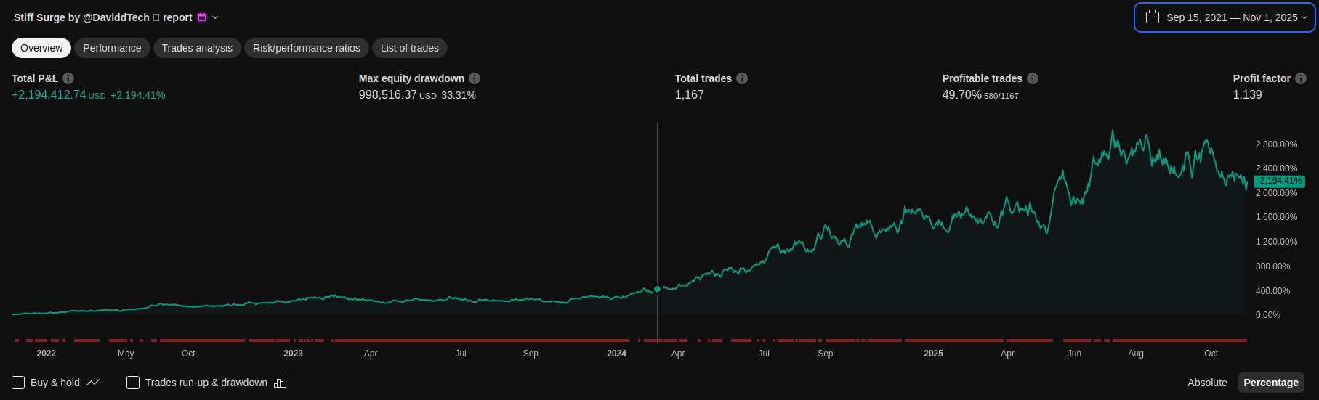
Task: Enable Trades run-up & drawdown checkbox
Action: (x=133, y=383)
